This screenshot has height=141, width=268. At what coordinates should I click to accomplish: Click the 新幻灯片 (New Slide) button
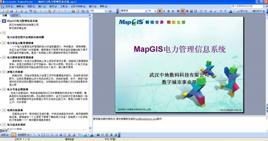tap(257, 11)
